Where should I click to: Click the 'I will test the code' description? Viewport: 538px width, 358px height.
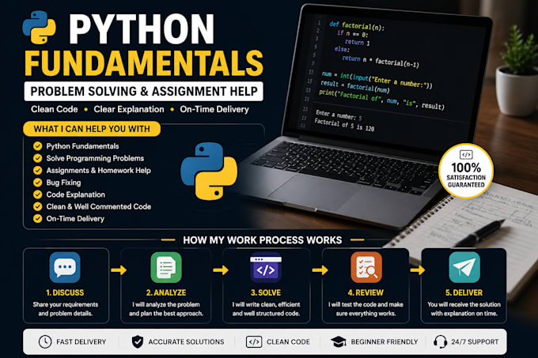pos(366,309)
